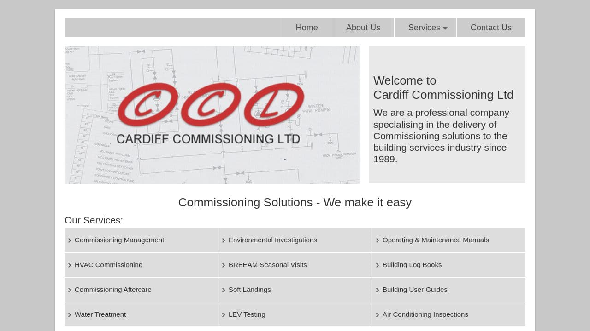Expand the Services dropdown arrow
590x331 pixels.
[x=445, y=28]
